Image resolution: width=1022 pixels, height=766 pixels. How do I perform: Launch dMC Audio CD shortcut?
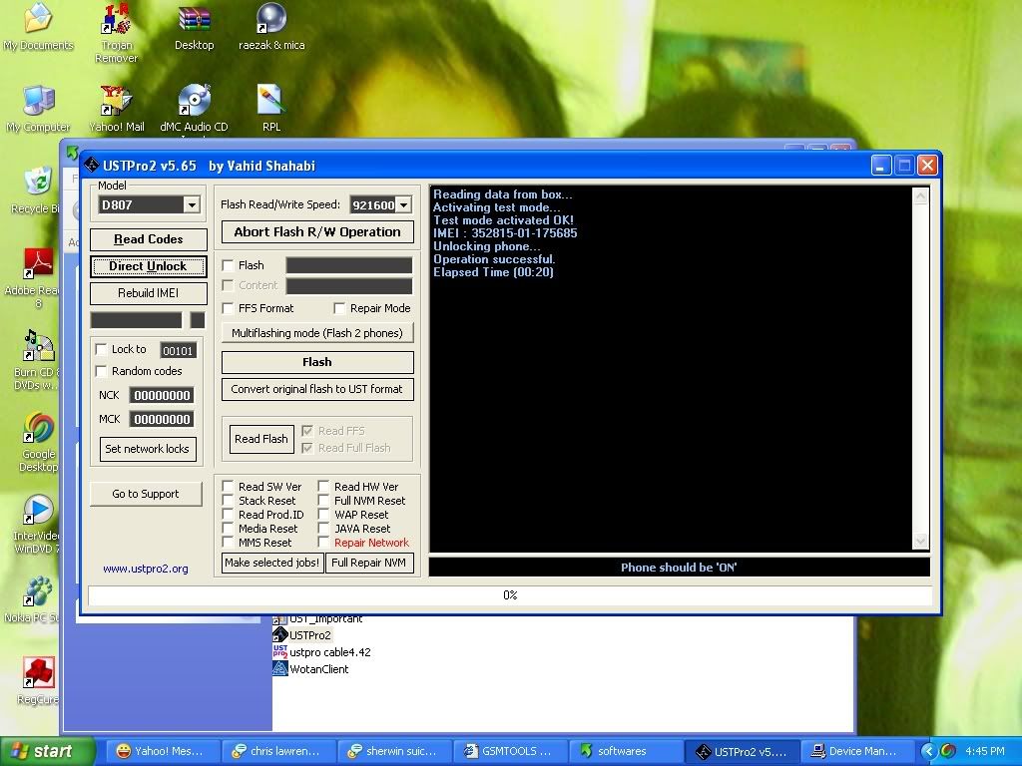click(195, 108)
